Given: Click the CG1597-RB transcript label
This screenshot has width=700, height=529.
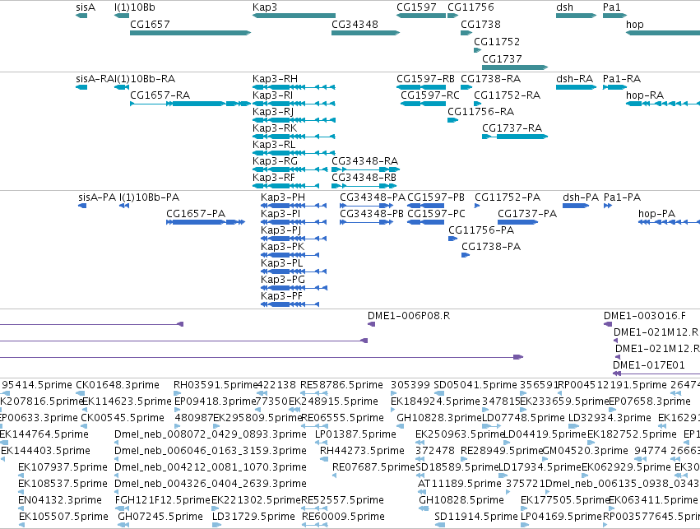Looking at the screenshot, I should 425,79.
